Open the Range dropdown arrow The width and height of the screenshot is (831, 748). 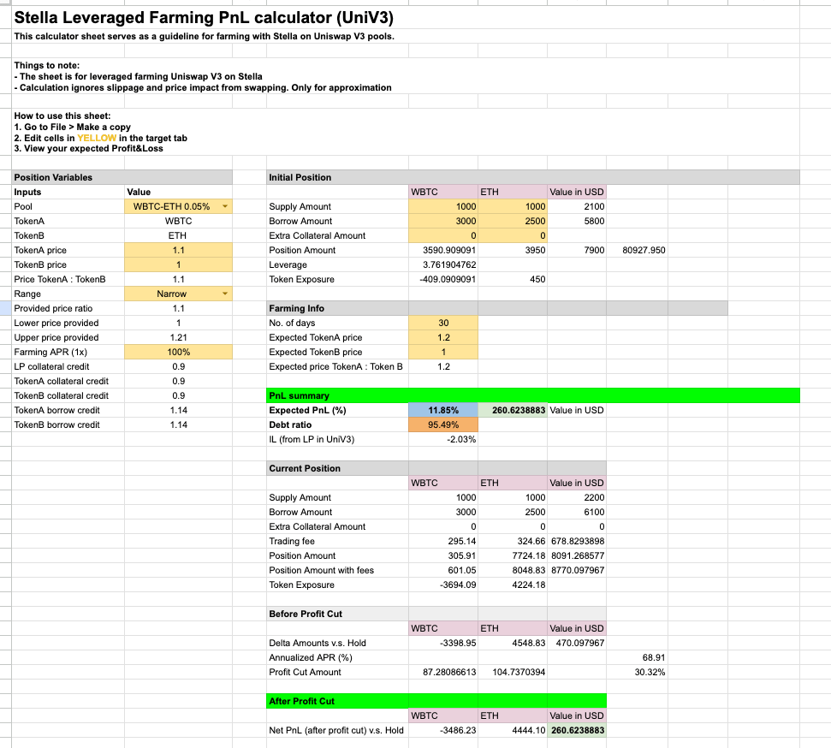point(225,294)
